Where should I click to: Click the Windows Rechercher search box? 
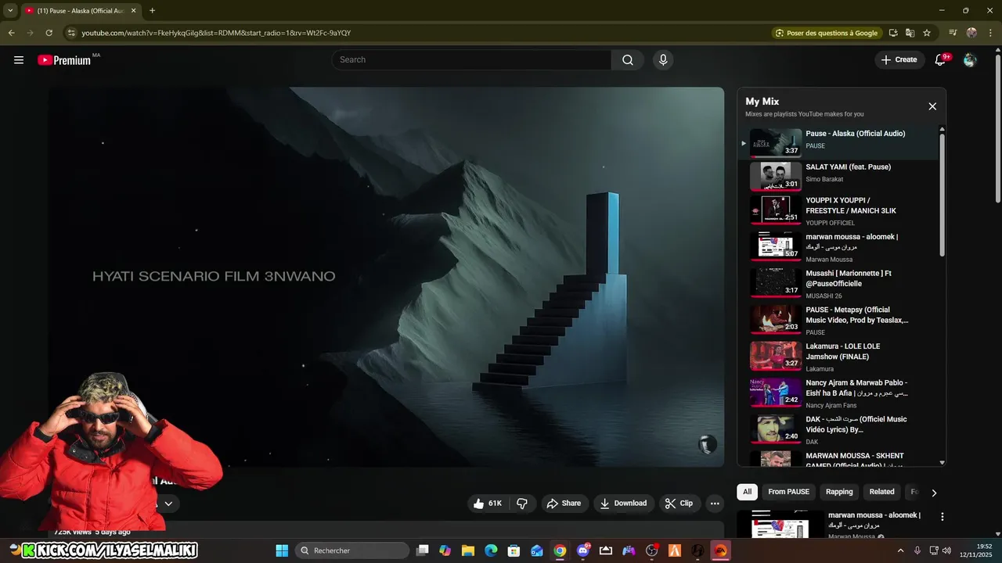351,550
